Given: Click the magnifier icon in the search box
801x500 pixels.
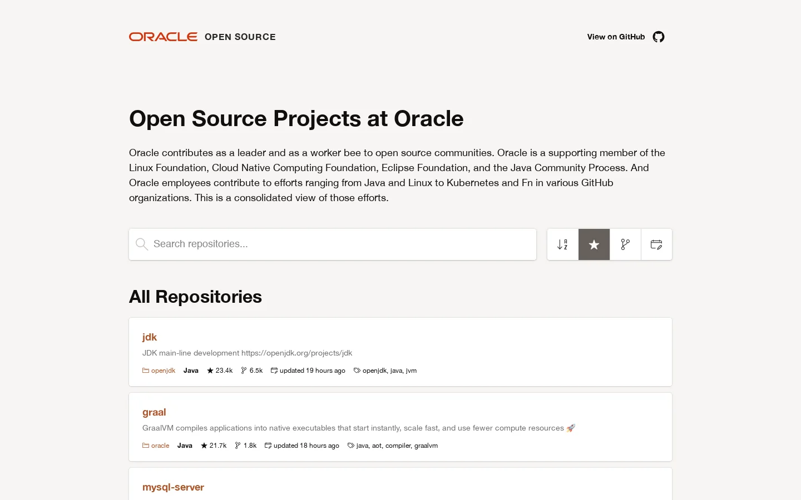Looking at the screenshot, I should (x=142, y=244).
